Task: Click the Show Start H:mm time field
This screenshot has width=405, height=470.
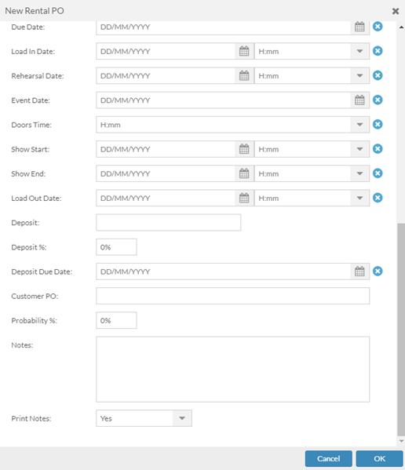Action: (302, 149)
